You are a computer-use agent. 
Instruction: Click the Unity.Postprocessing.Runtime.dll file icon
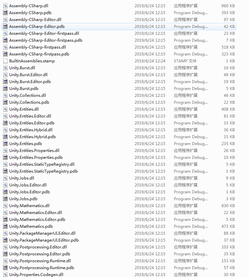point(6,261)
